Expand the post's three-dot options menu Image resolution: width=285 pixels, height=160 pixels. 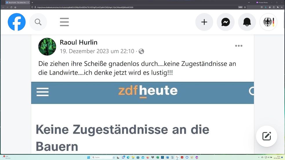[239, 46]
